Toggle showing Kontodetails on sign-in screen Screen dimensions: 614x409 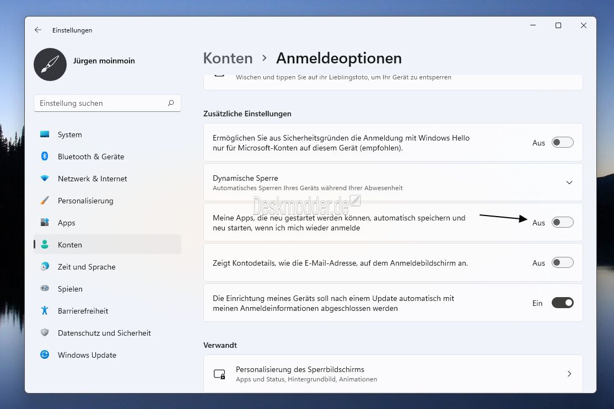pos(562,263)
